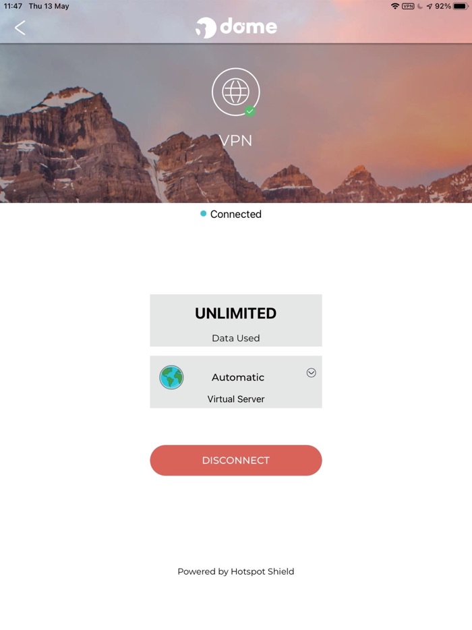Expand the virtual server chevron

click(x=312, y=373)
